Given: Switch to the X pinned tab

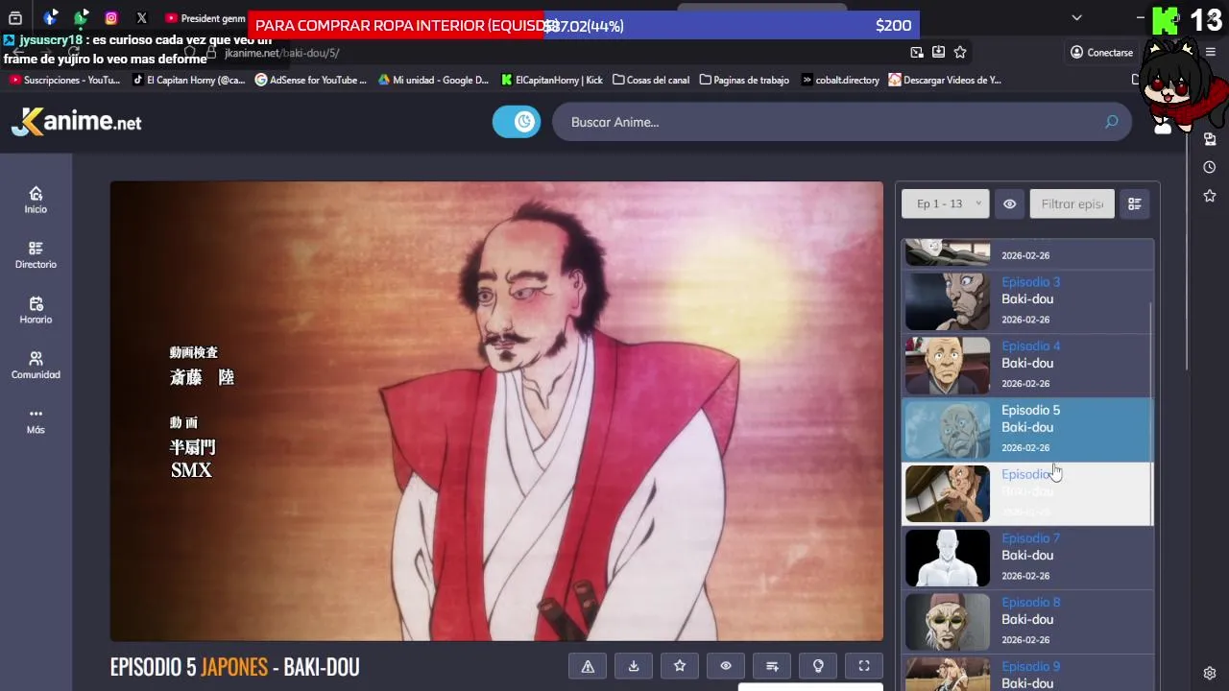Looking at the screenshot, I should pos(142,18).
